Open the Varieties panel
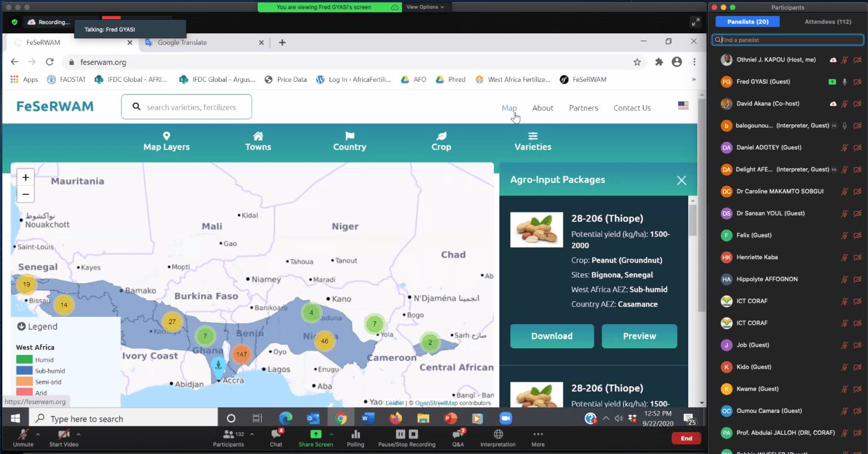Screen dimensions: 868x454 click(x=532, y=141)
